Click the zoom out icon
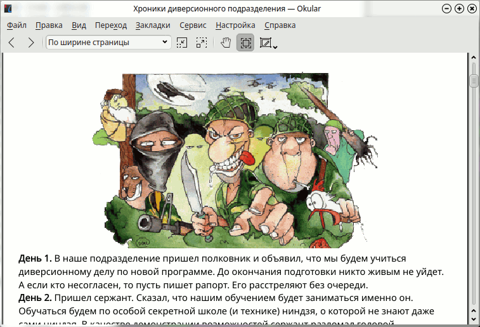 click(x=182, y=43)
